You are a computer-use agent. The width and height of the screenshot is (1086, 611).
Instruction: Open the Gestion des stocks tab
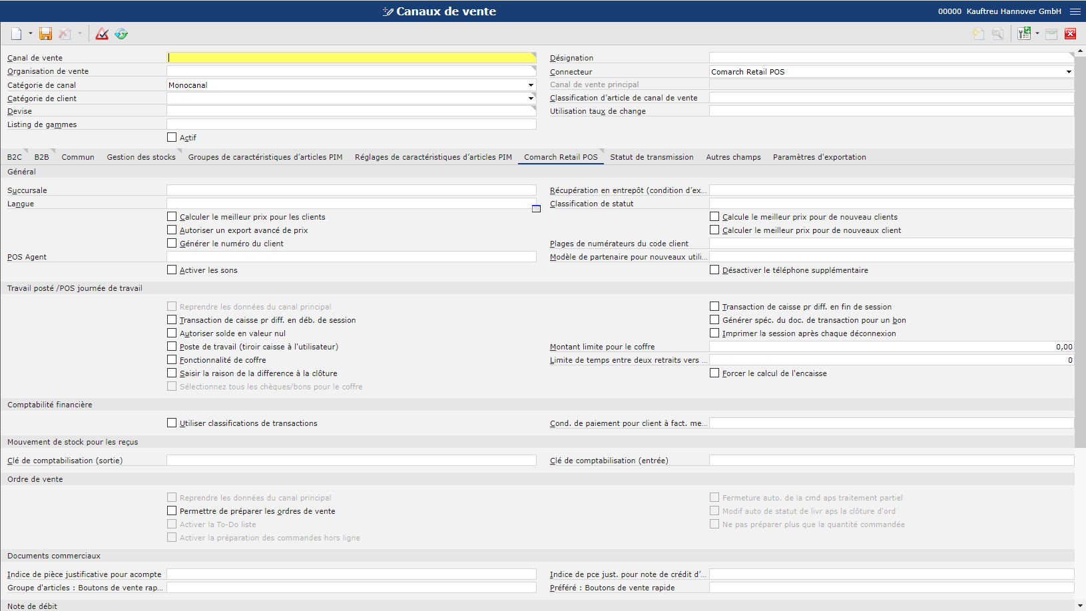(x=141, y=157)
